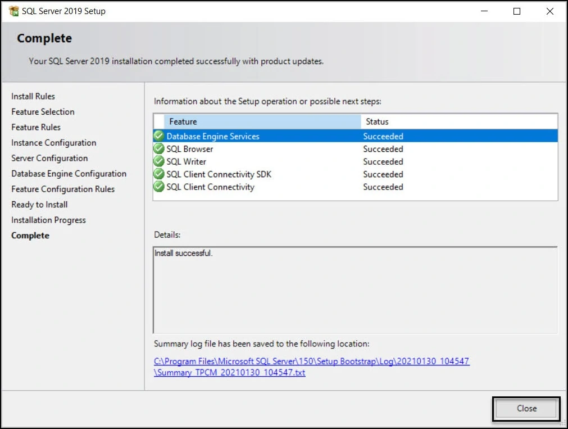This screenshot has height=429, width=568.
Task: Select the SQL Browser feature name
Action: [x=189, y=149]
